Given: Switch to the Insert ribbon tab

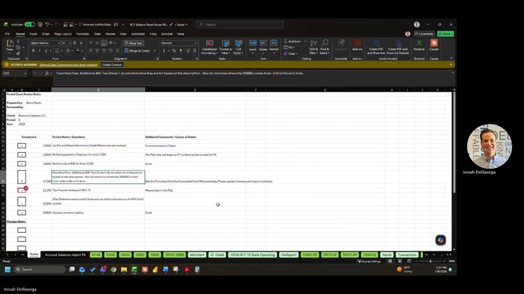Looking at the screenshot, I should 33,34.
